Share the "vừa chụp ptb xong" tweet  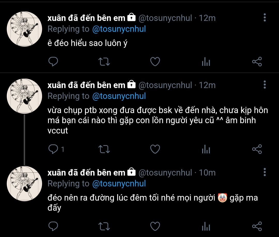(257, 149)
